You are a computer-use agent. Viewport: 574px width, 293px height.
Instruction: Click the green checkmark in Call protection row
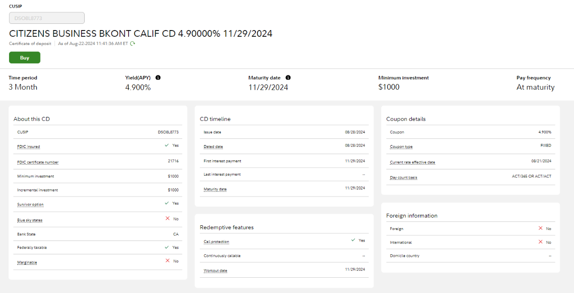pos(353,240)
